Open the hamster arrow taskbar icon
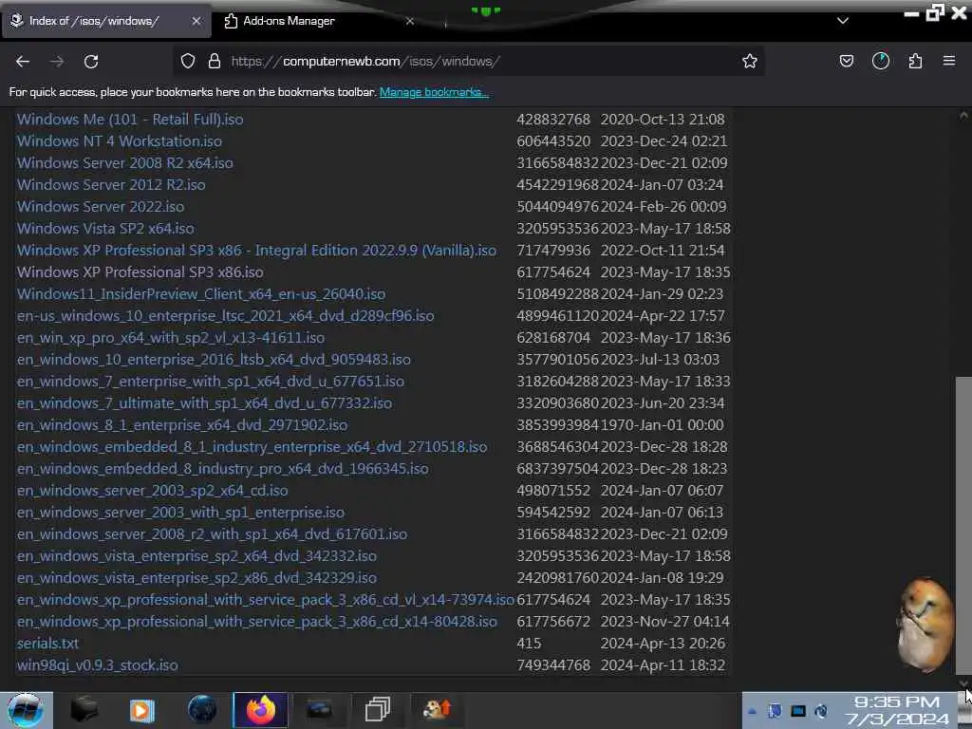This screenshot has height=729, width=972. tap(438, 710)
